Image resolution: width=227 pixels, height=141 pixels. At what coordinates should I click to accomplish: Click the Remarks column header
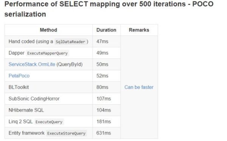pos(139,30)
